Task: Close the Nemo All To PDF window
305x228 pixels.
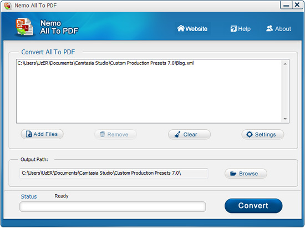Action: pos(297,5)
